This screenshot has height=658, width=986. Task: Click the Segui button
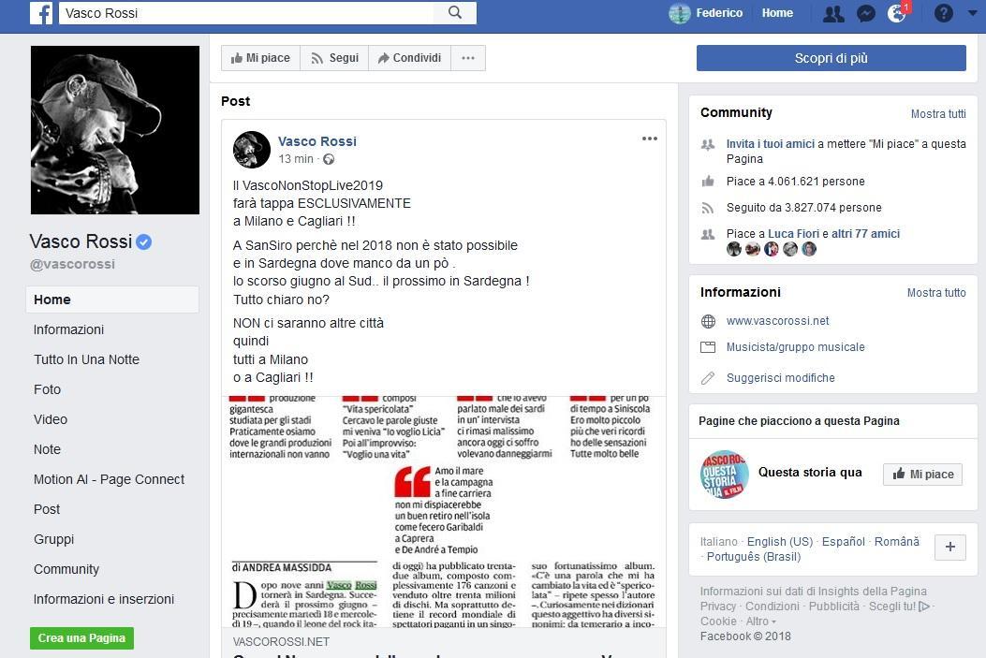click(334, 58)
